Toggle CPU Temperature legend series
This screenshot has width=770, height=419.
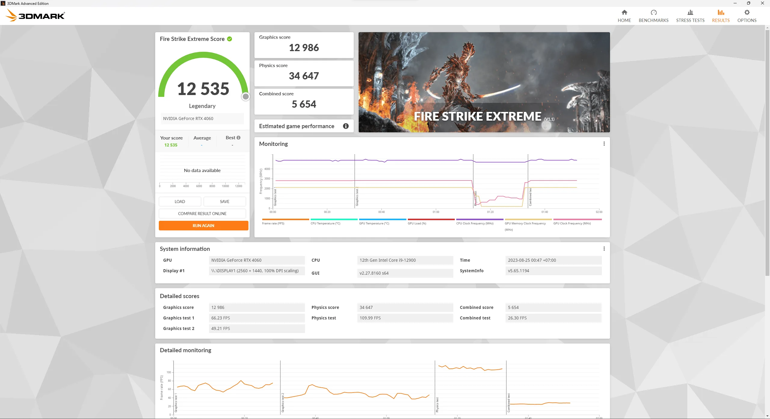(x=334, y=222)
